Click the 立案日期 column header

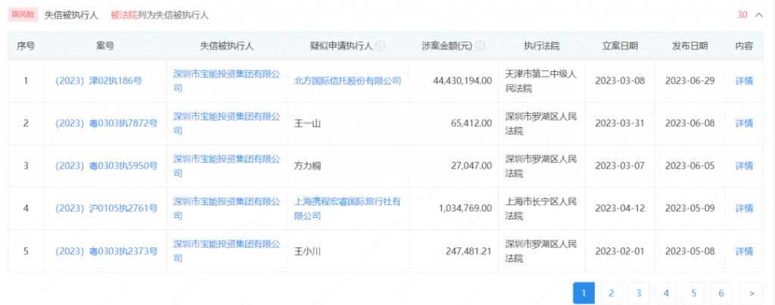coord(620,46)
